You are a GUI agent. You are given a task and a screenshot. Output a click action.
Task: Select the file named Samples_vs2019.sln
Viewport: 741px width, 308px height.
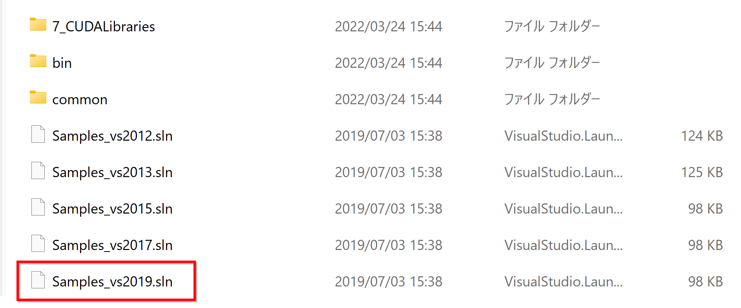pyautogui.click(x=113, y=282)
